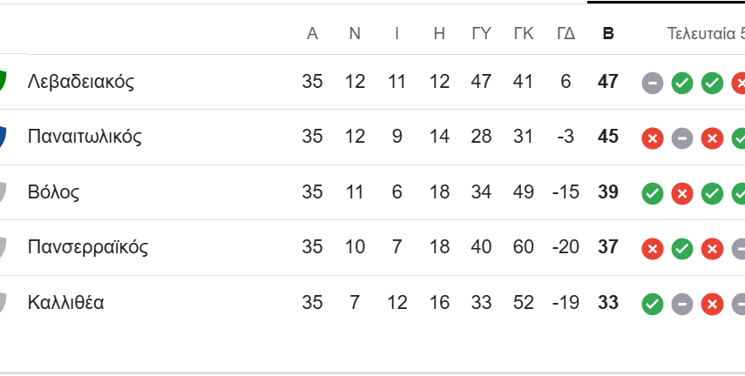Click the ΓΥ goals-for column header
The width and height of the screenshot is (745, 376).
pyautogui.click(x=481, y=34)
